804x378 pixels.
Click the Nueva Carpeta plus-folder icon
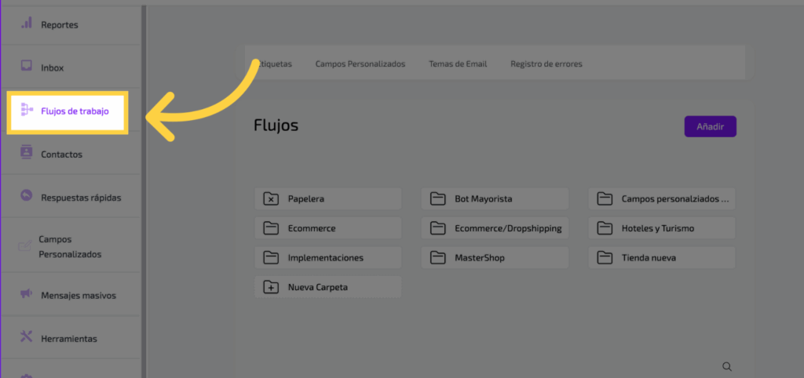pyautogui.click(x=271, y=287)
